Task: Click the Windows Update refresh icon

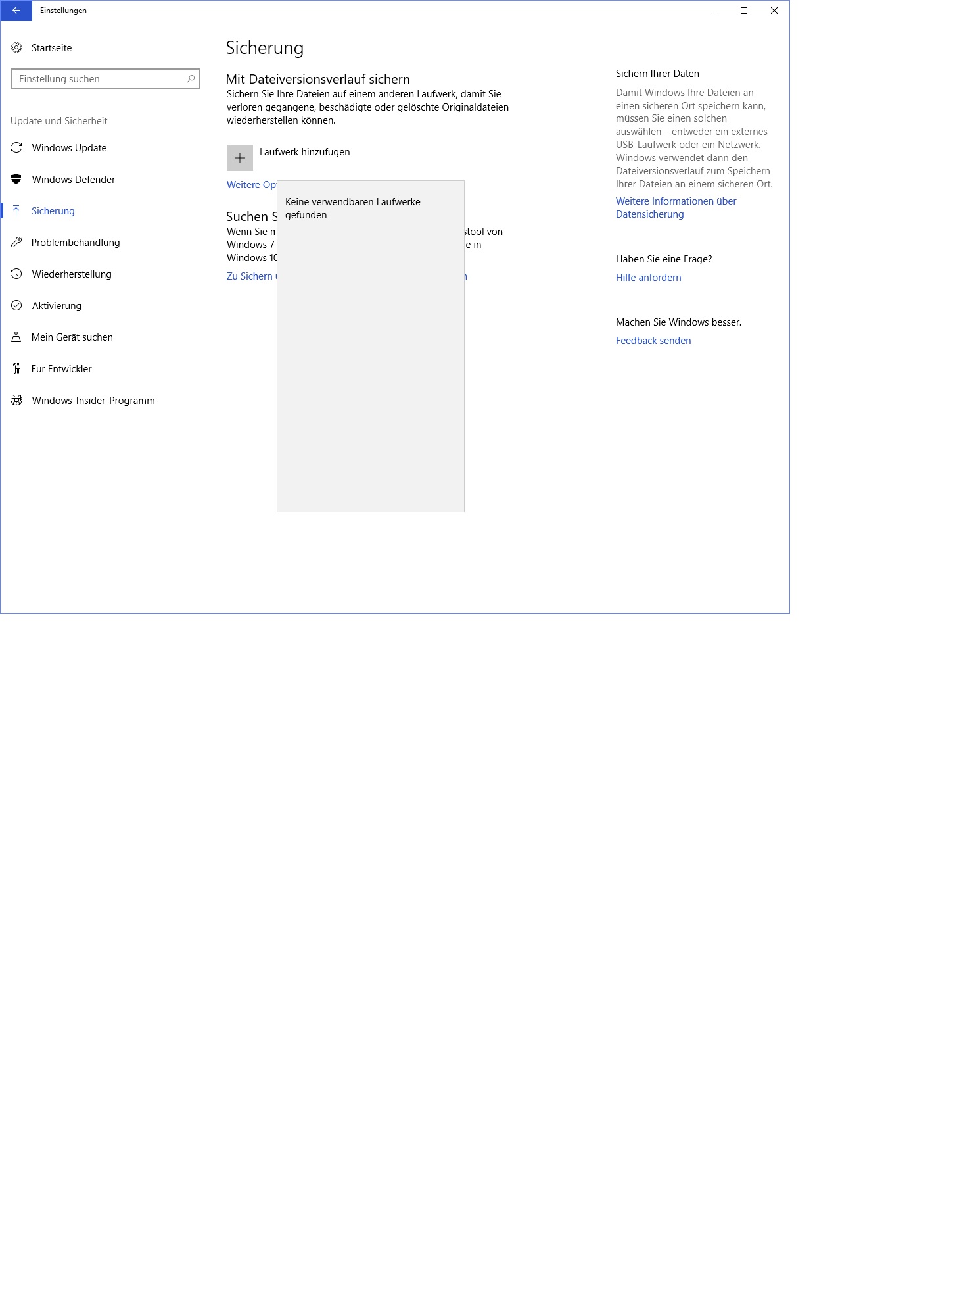Action: pos(16,148)
